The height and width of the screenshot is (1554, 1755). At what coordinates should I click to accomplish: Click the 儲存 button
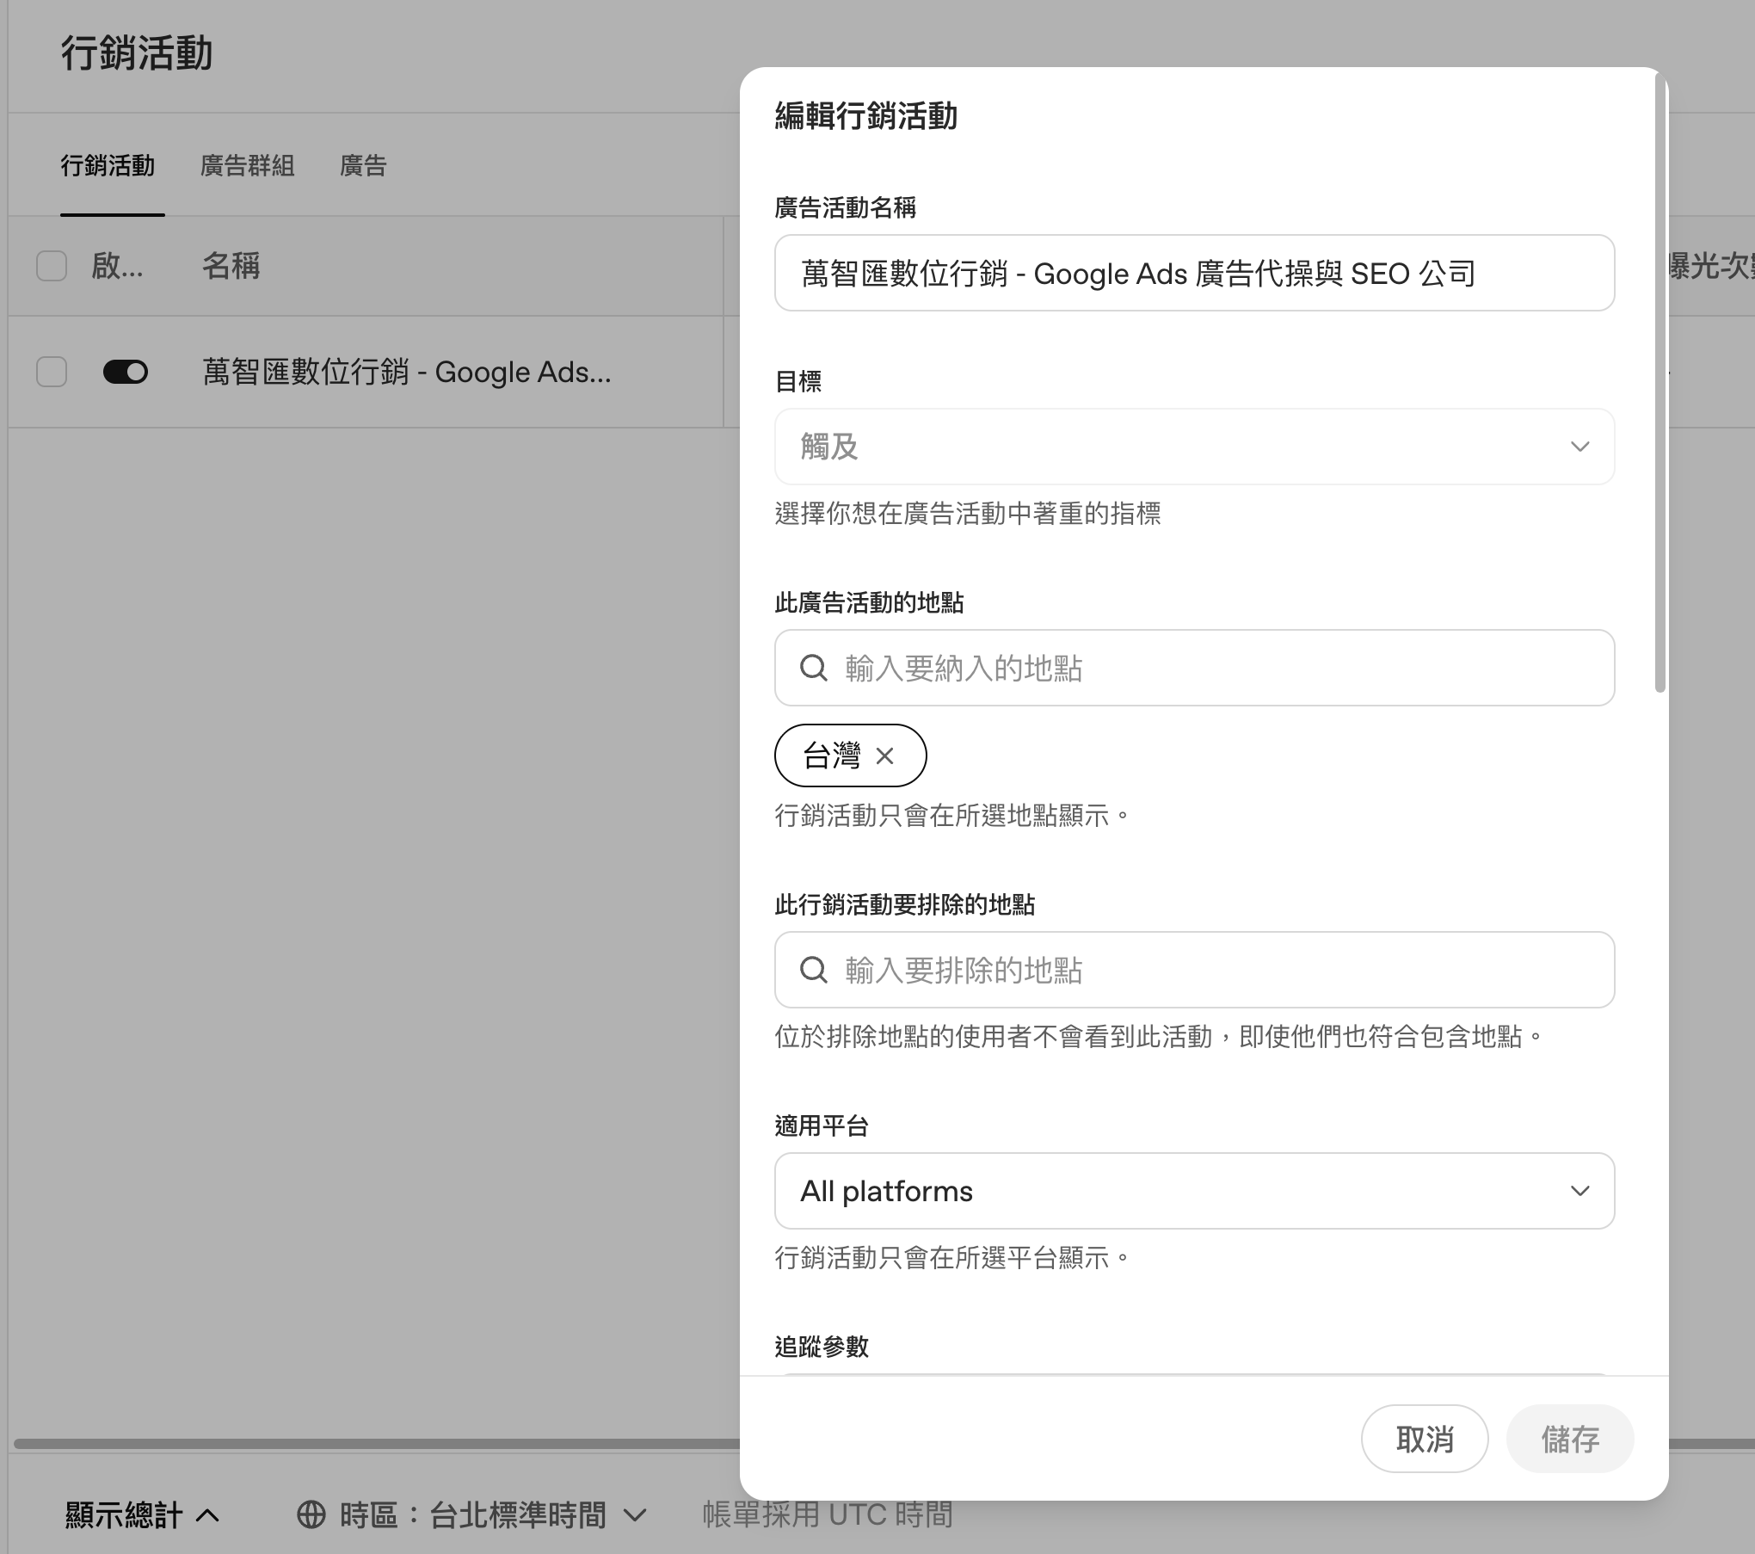[1570, 1439]
